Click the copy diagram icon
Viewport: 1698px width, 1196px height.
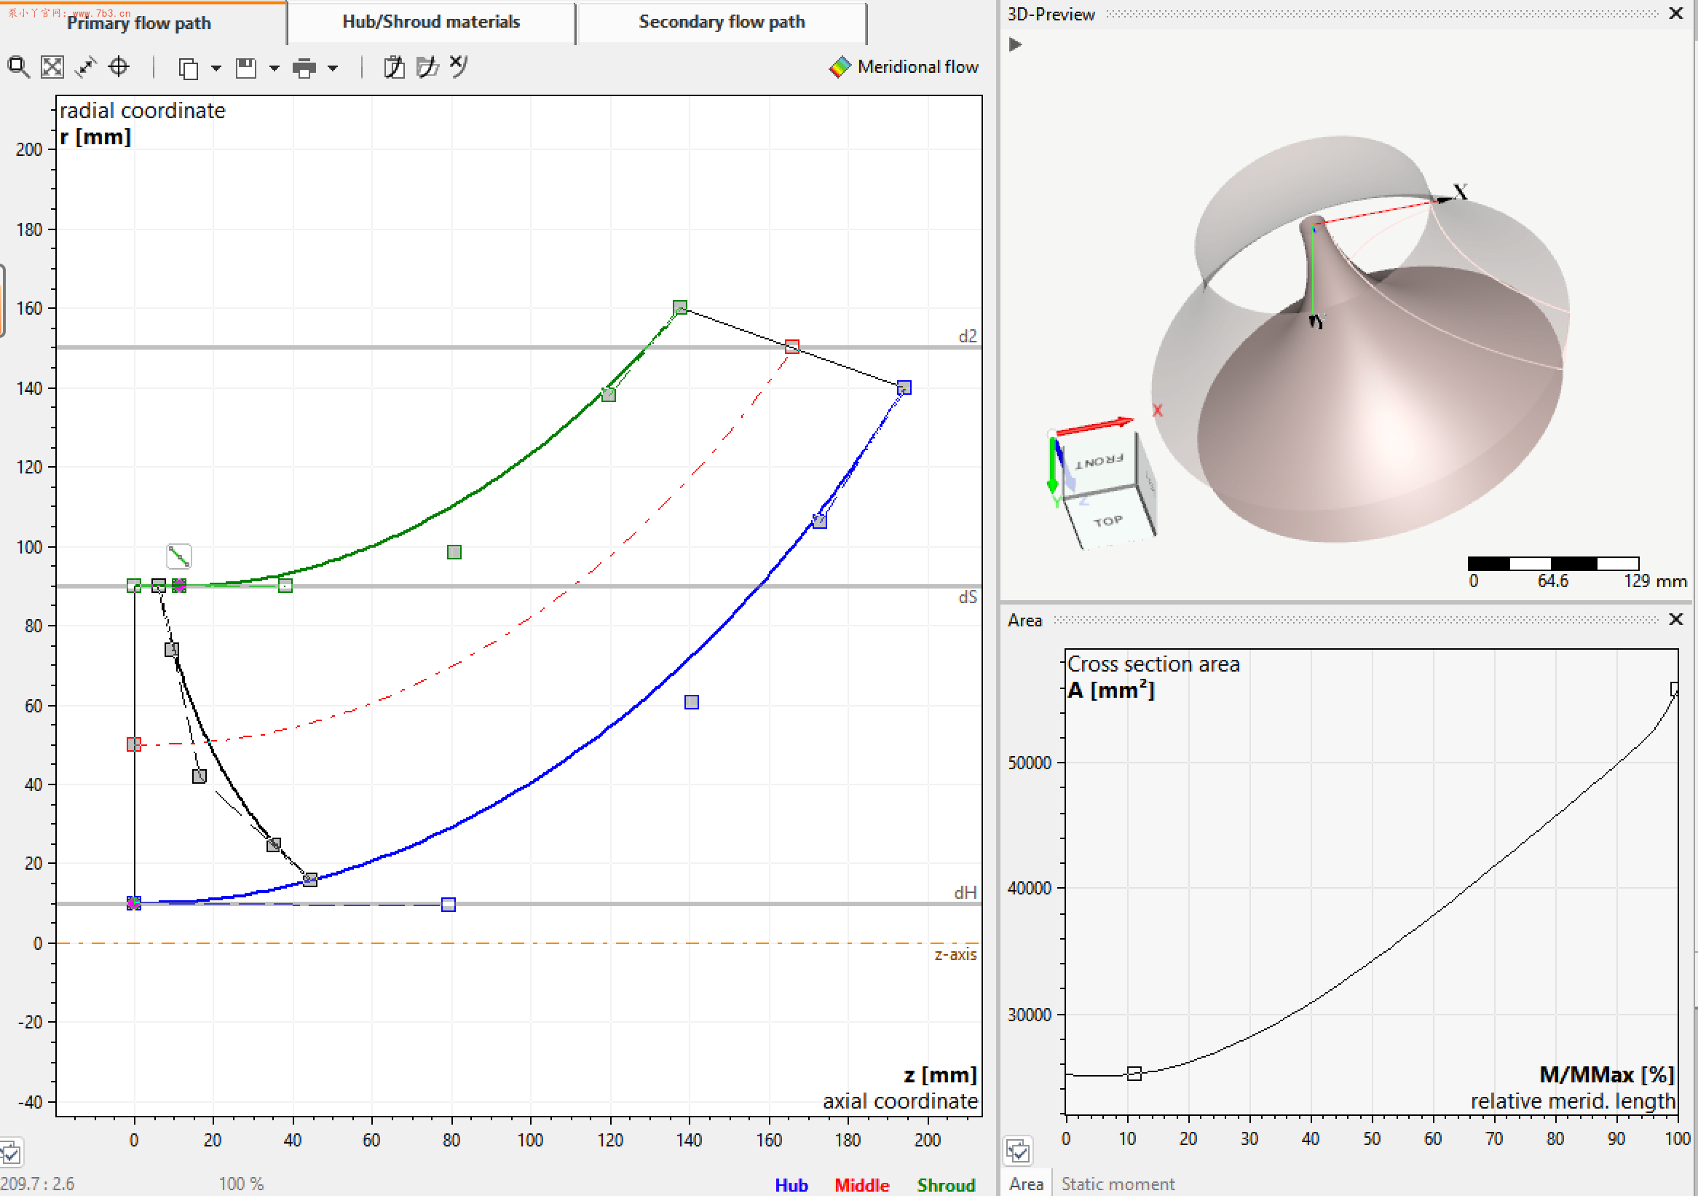pos(188,68)
